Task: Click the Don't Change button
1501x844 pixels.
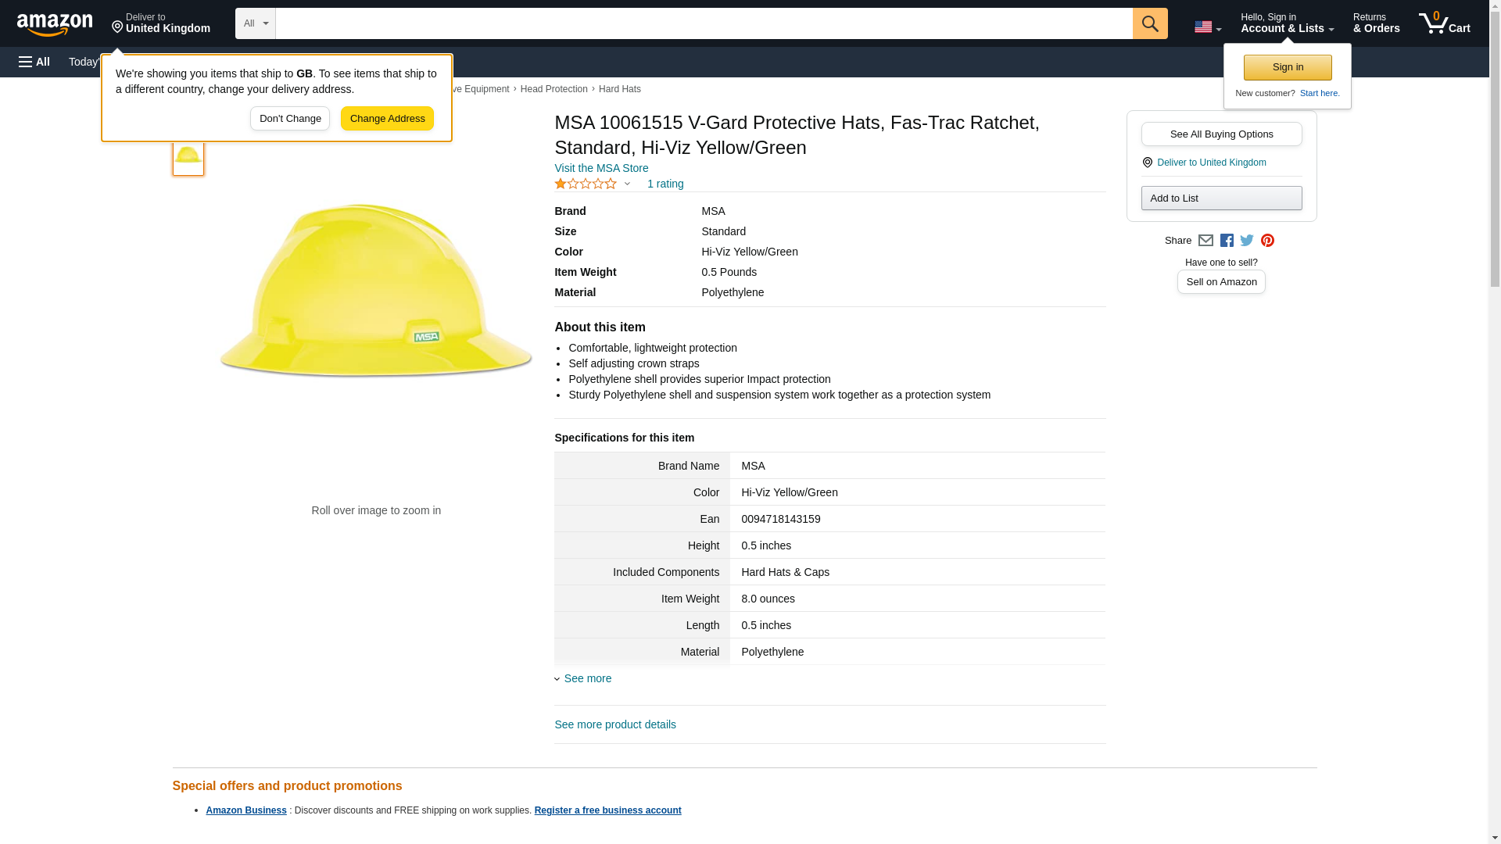Action: tap(290, 119)
